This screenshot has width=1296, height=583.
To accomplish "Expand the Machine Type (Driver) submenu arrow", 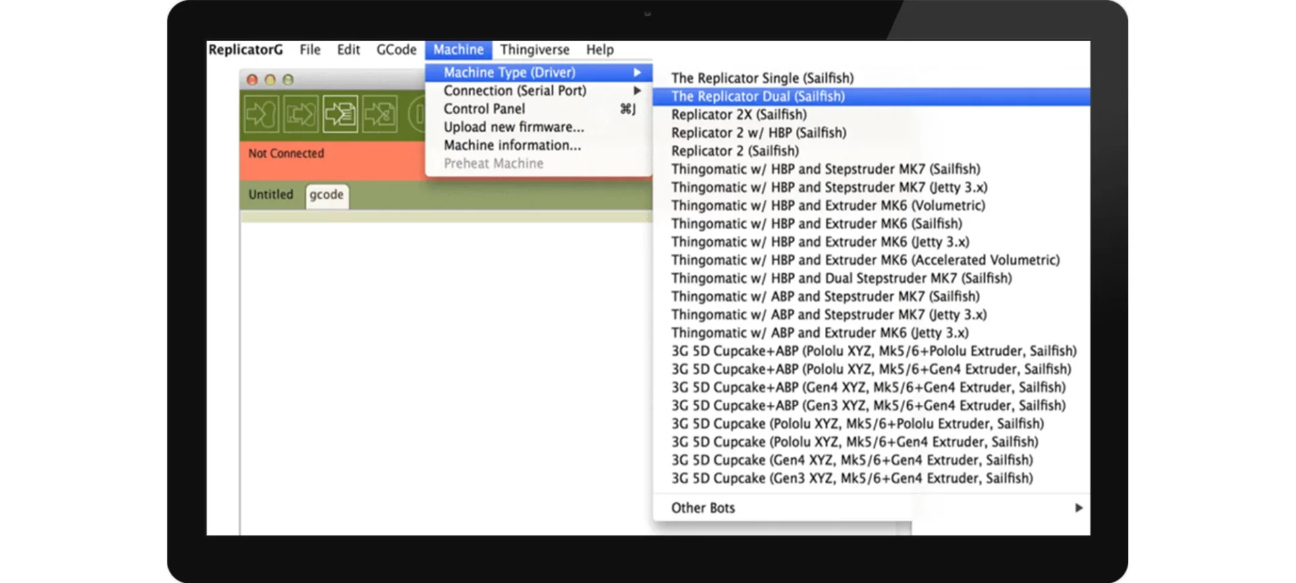I will coord(637,72).
